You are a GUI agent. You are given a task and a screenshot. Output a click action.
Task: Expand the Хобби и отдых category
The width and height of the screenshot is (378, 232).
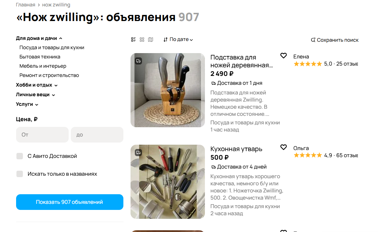36,85
